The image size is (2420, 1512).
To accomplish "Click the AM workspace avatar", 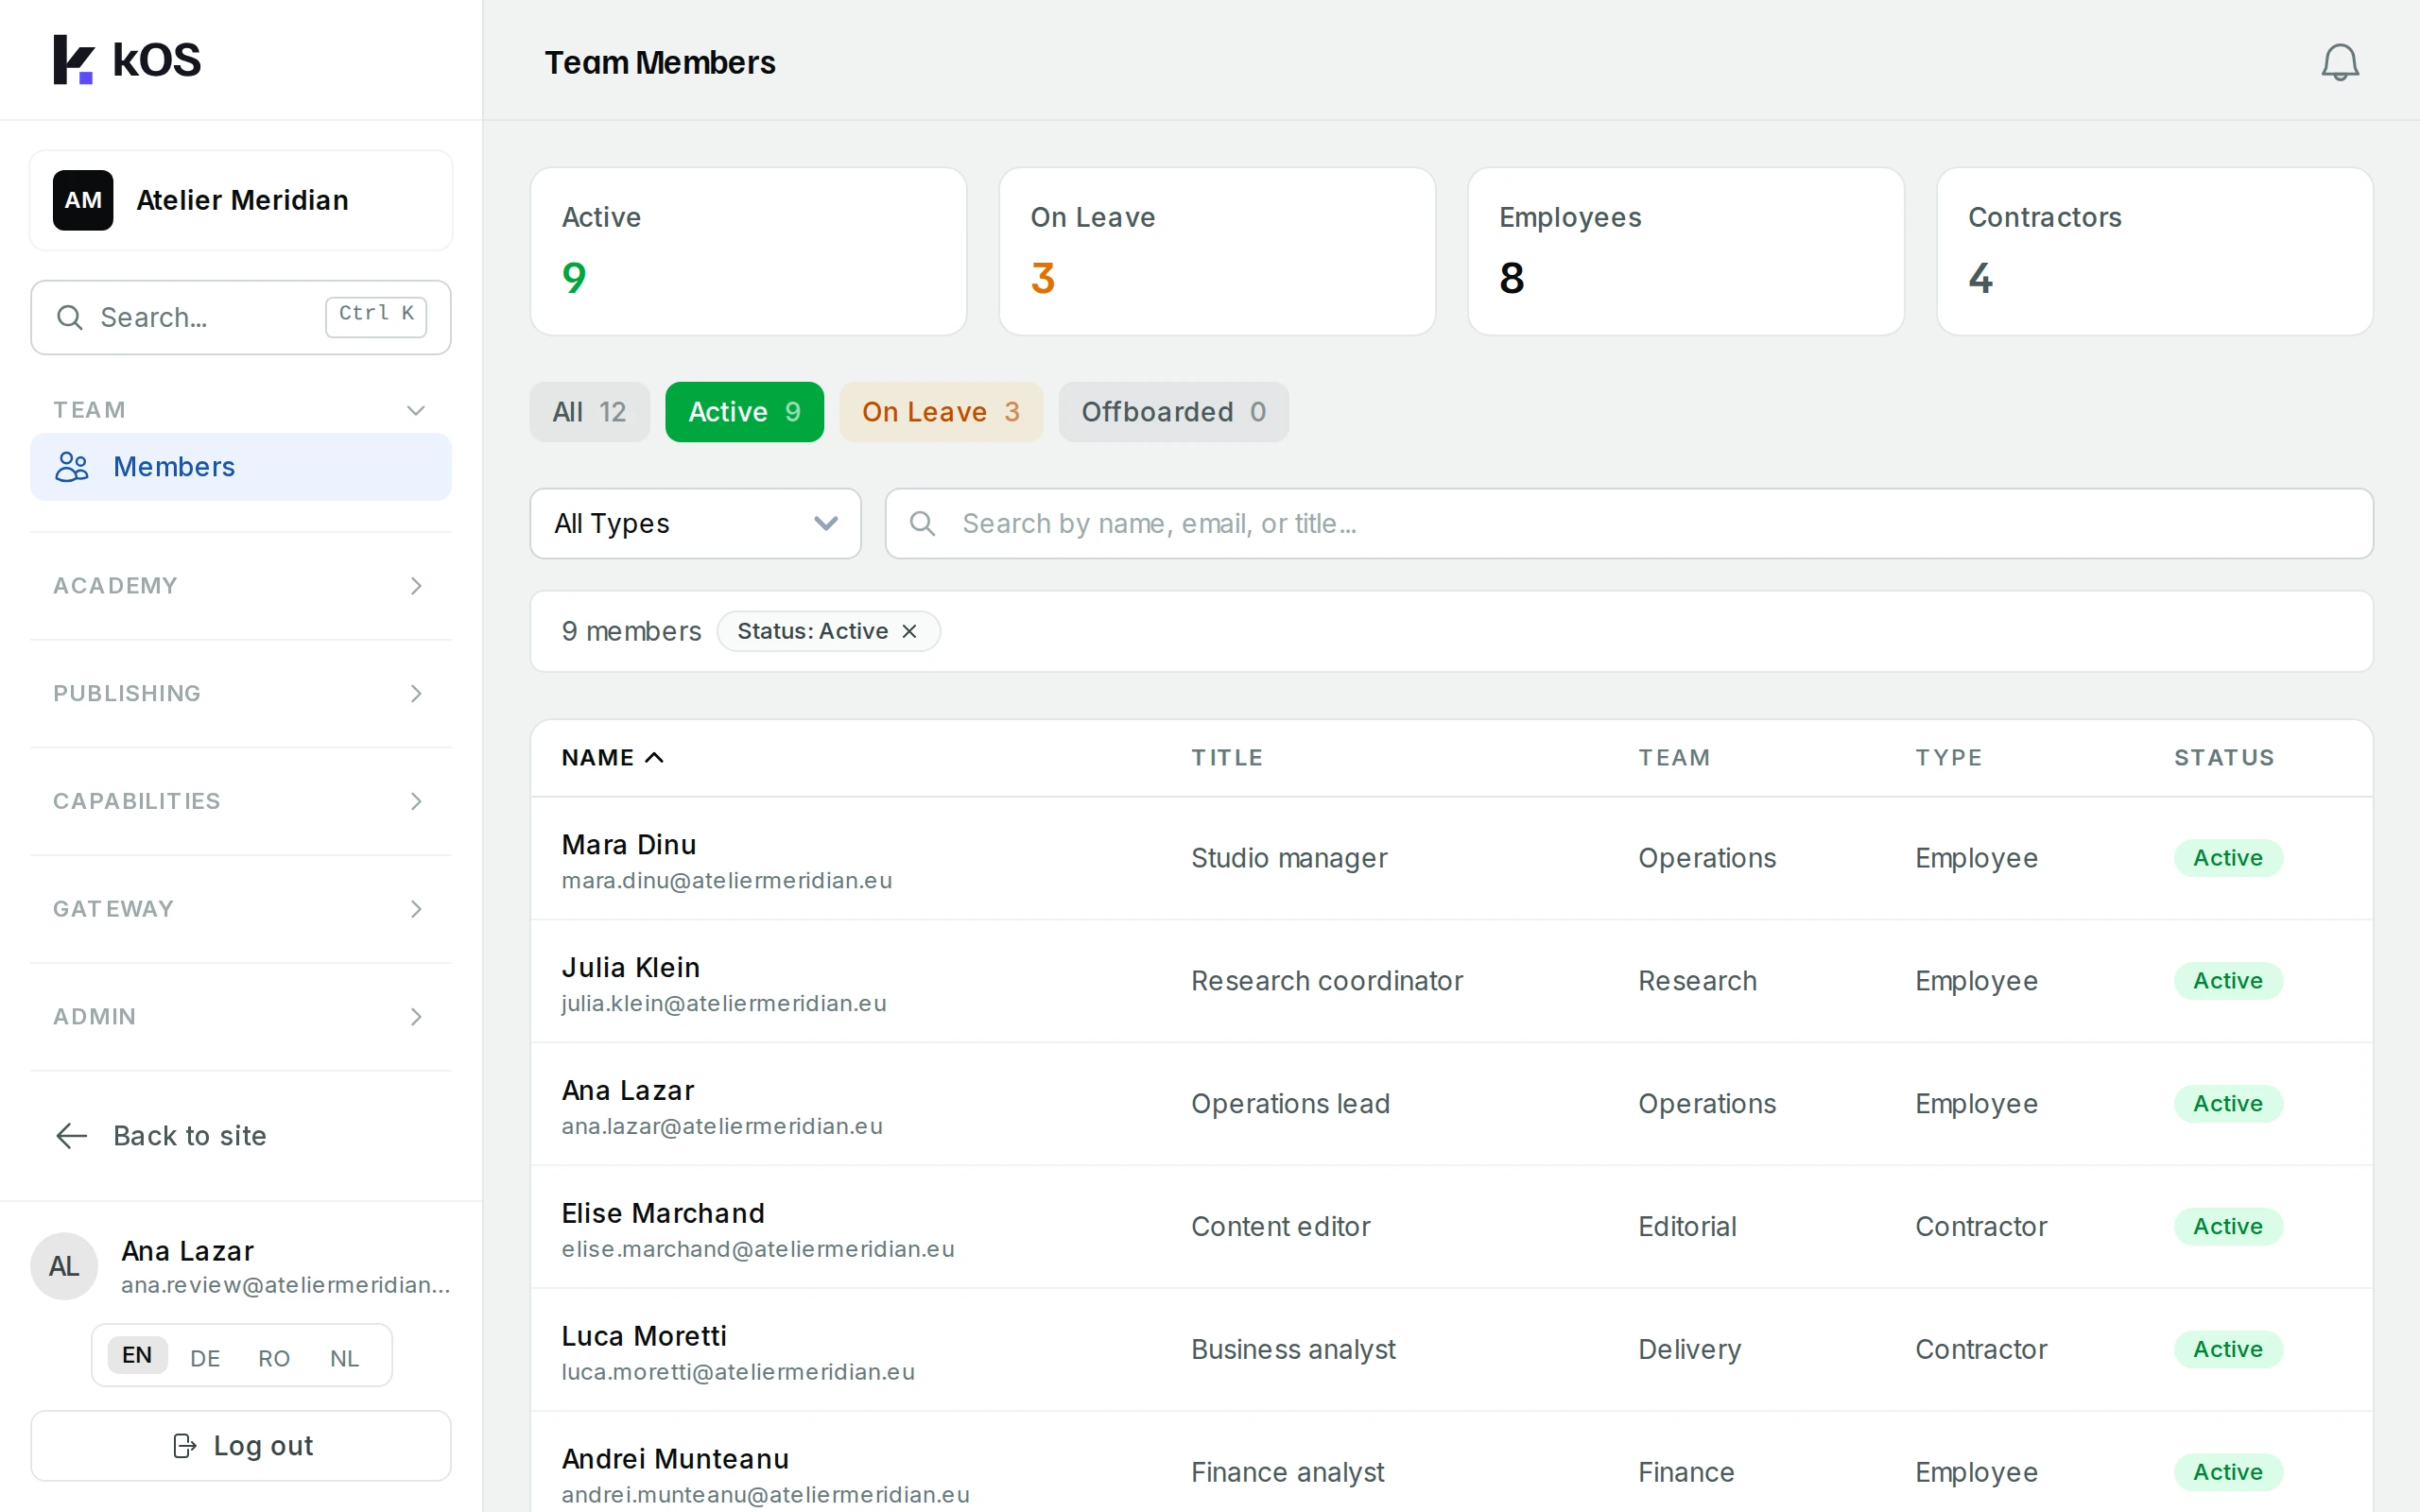I will tap(83, 200).
